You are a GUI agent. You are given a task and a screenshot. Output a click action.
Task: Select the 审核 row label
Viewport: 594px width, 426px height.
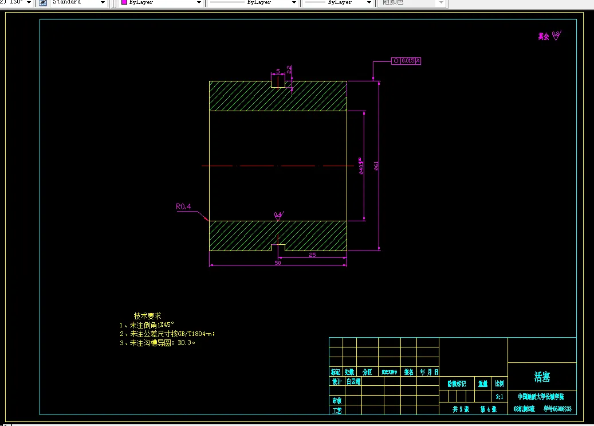[x=337, y=401]
